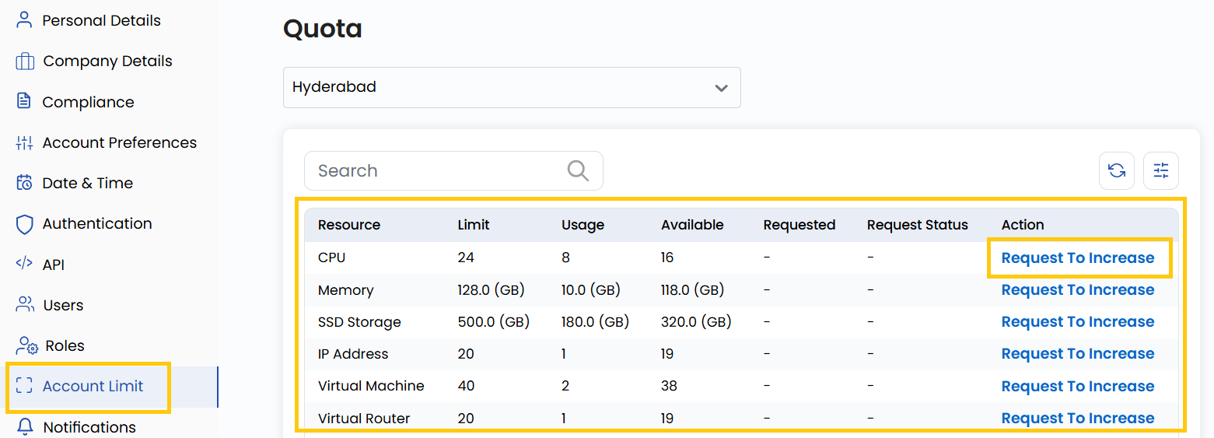Click the refresh quota table icon

point(1116,170)
